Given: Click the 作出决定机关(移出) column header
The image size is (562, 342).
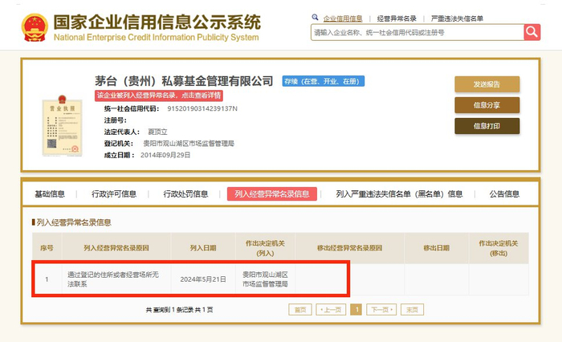Looking at the screenshot, I should pos(499,248).
